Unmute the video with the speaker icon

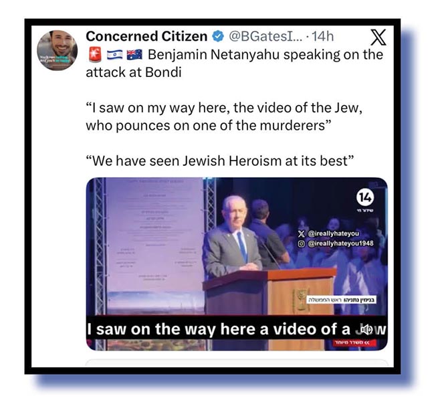[x=366, y=330]
